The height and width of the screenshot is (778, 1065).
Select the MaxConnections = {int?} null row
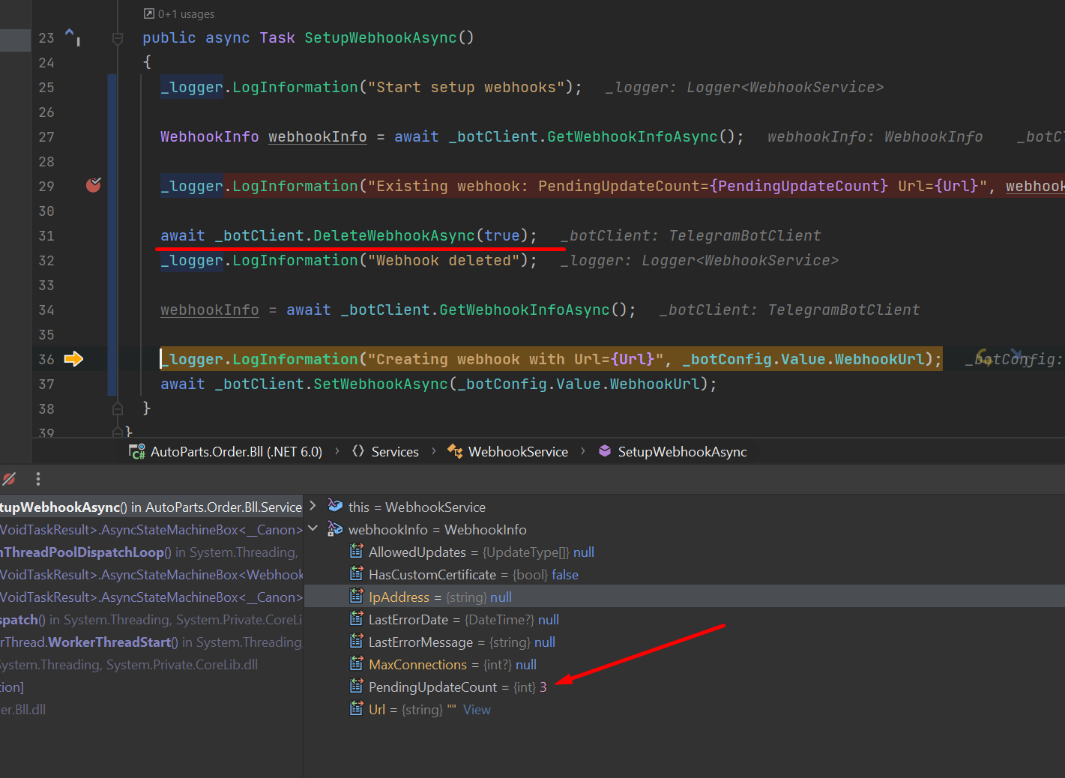point(684,664)
